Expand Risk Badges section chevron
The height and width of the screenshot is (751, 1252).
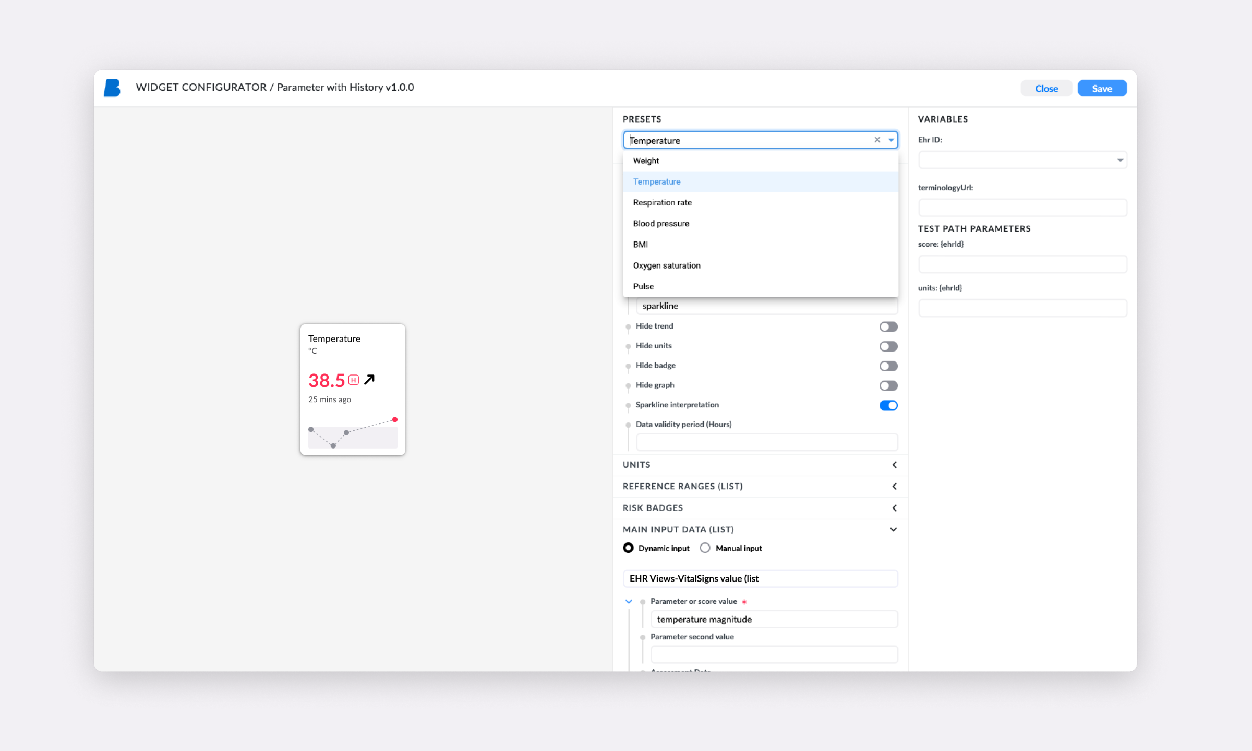coord(894,508)
